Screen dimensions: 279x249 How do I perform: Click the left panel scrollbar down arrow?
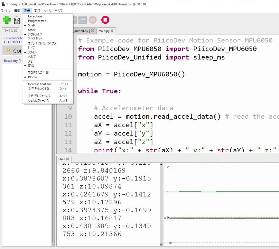pos(53,245)
